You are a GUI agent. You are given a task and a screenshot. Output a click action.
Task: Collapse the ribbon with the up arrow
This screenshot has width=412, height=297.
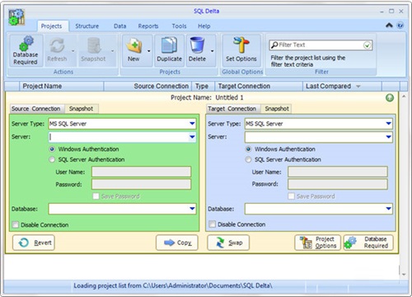(389, 26)
